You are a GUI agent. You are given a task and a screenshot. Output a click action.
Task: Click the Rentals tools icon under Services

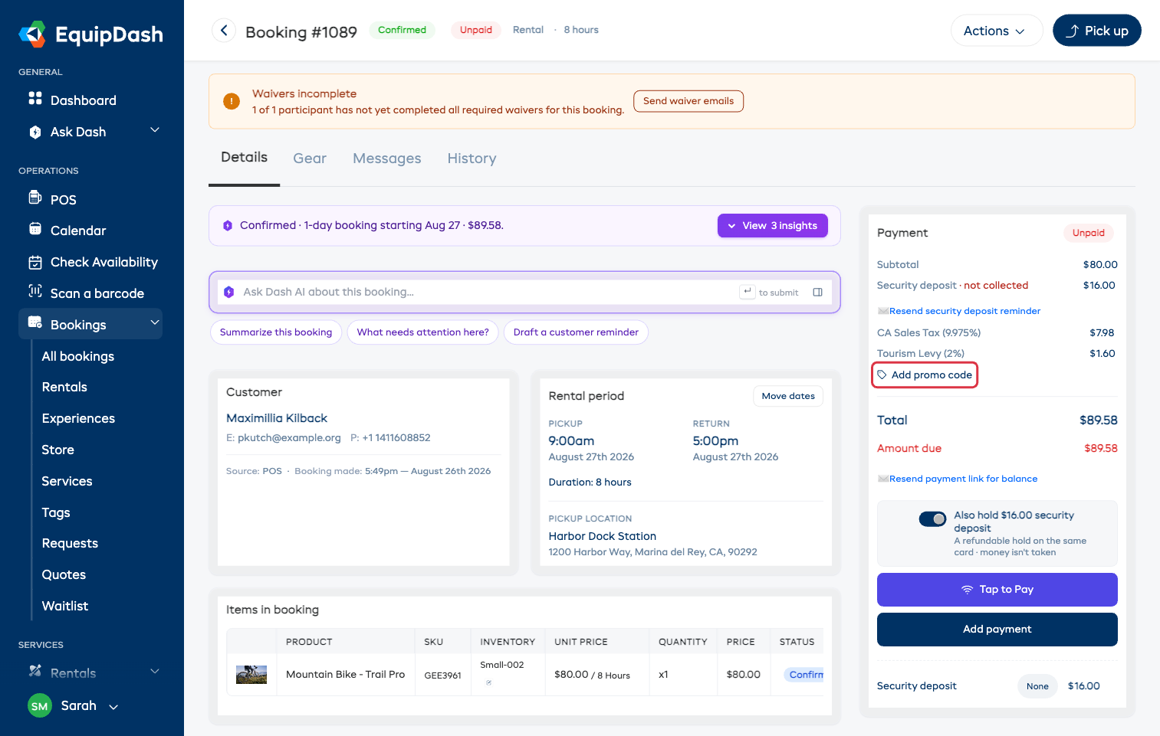(35, 671)
